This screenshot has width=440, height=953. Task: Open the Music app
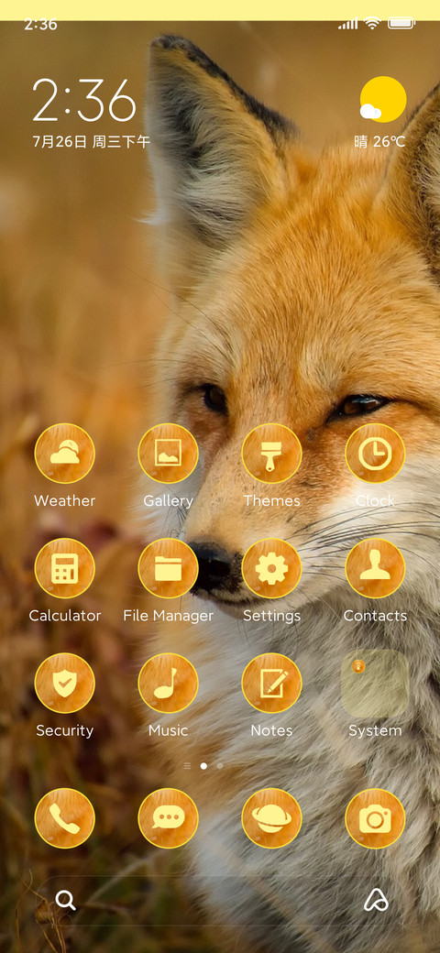[x=169, y=684]
